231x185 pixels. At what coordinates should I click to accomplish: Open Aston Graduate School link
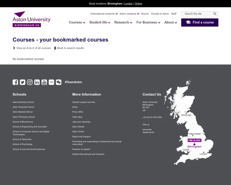tap(23, 107)
